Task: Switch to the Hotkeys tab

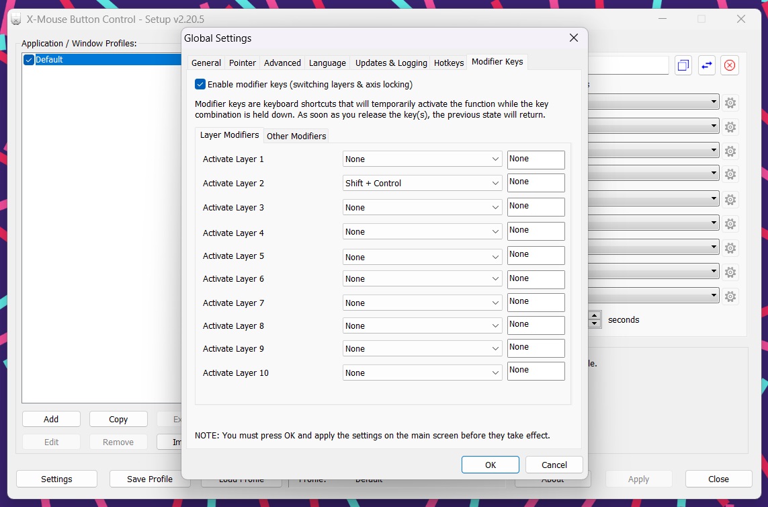Action: (449, 63)
